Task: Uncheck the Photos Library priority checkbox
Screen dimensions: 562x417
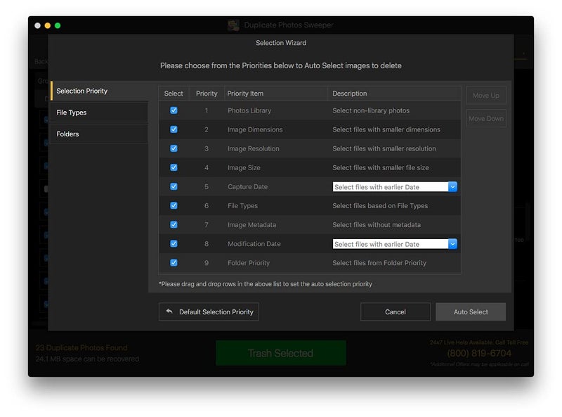Action: (174, 110)
